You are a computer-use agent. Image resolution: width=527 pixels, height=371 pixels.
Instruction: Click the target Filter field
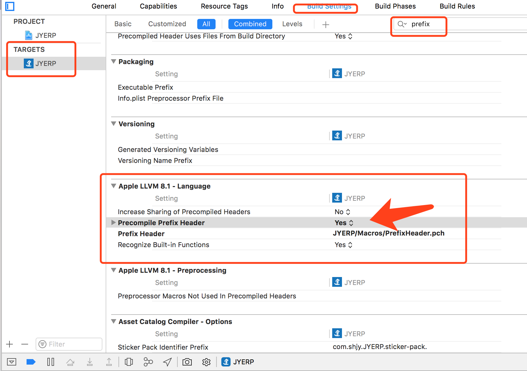[x=69, y=344]
